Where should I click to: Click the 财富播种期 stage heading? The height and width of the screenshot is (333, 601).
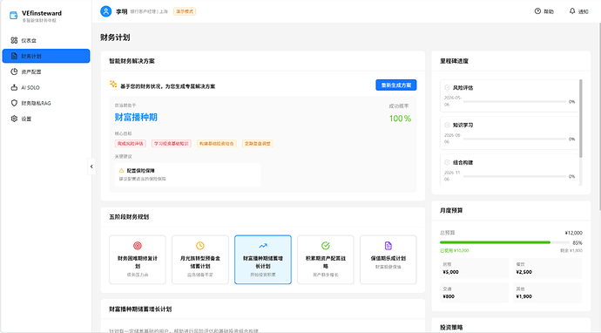(136, 118)
